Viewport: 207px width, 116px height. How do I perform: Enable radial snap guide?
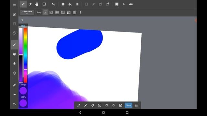(69, 12)
